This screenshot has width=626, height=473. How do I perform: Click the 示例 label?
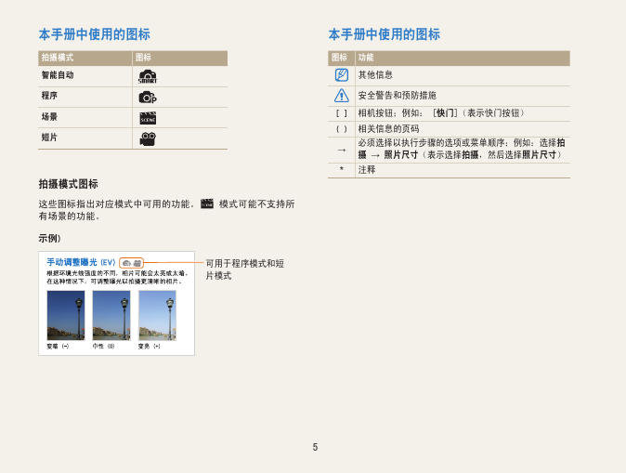click(49, 239)
